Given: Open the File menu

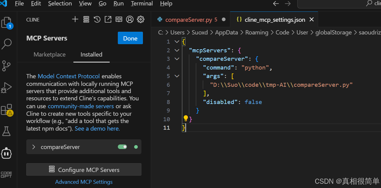Looking at the screenshot, I should pyautogui.click(x=19, y=4).
